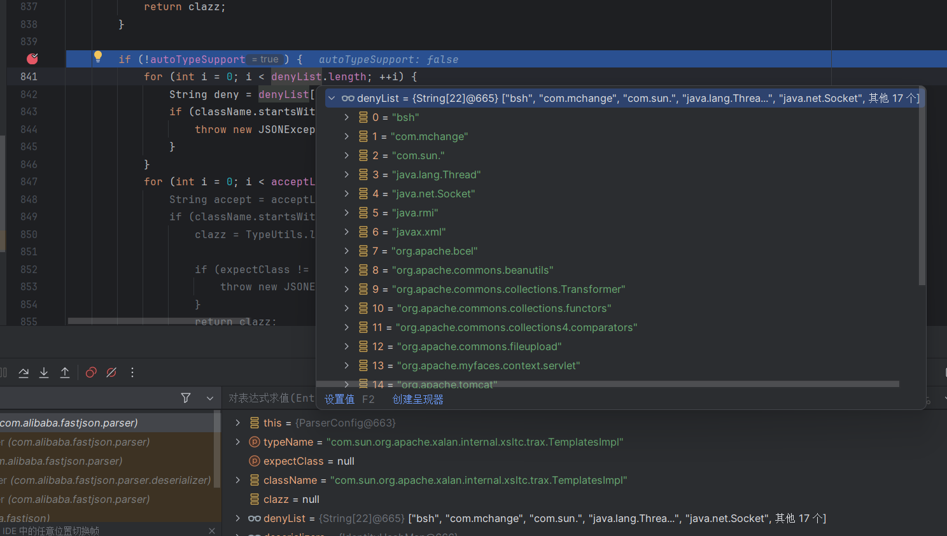
Task: Click the field icon next to clazz
Action: [255, 499]
